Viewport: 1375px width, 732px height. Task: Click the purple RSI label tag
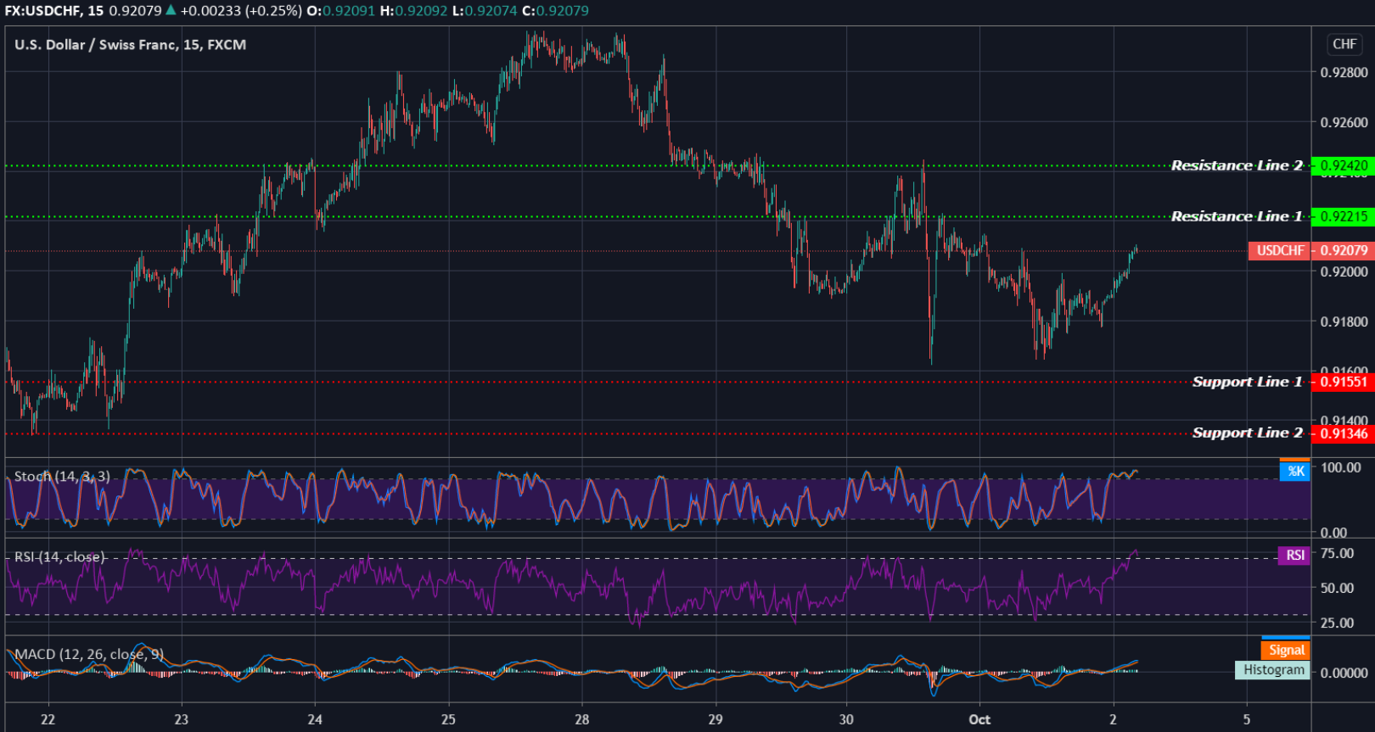pyautogui.click(x=1294, y=555)
